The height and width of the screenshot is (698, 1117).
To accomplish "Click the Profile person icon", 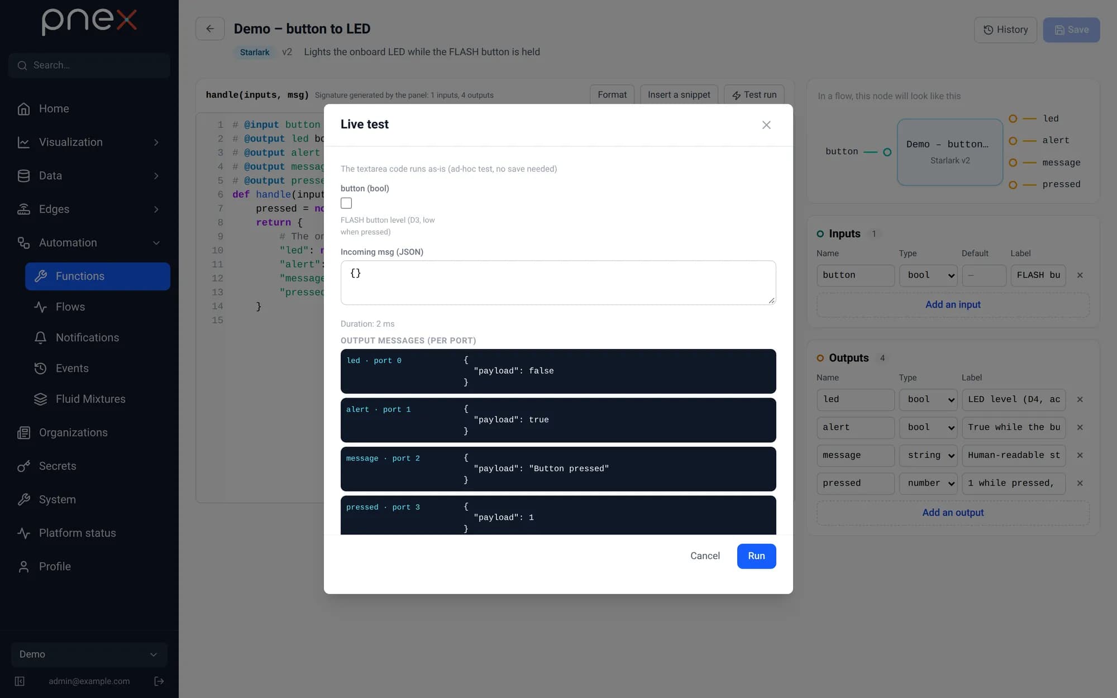I will pyautogui.click(x=23, y=567).
